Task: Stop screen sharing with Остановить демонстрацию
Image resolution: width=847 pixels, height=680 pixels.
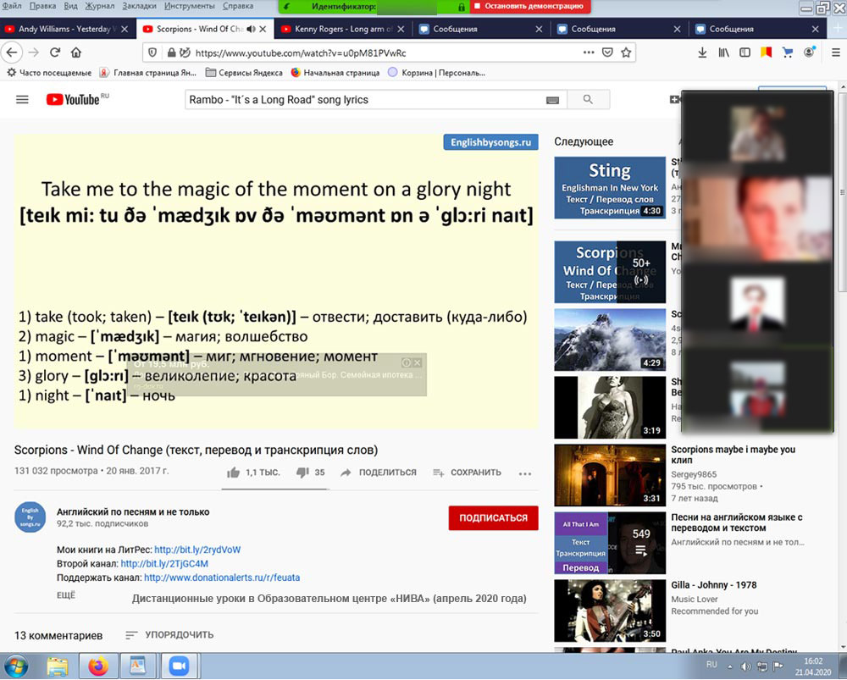Action: (530, 7)
